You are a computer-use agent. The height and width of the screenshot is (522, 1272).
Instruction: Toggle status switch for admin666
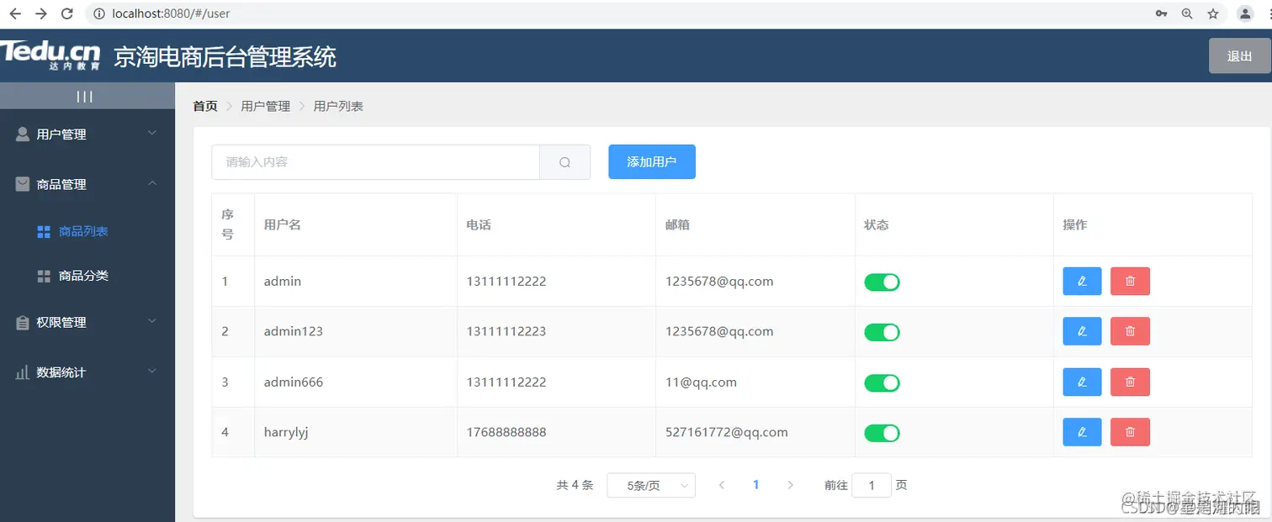[x=882, y=383]
